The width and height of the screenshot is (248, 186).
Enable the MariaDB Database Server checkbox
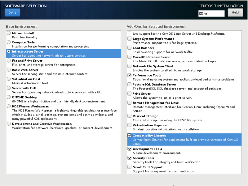pyautogui.click(x=129, y=57)
